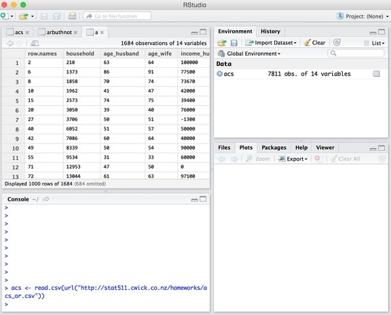The width and height of the screenshot is (391, 315).
Task: Click the next plot arrow
Action: [x=234, y=159]
